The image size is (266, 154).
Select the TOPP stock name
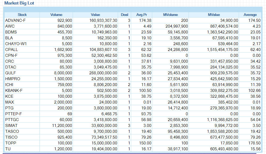click(x=10, y=143)
